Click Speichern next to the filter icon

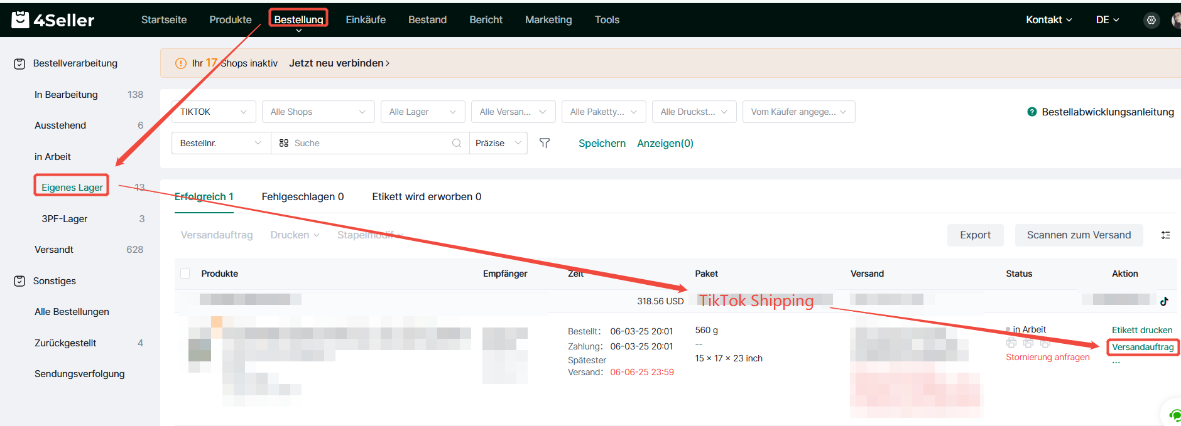coord(602,143)
